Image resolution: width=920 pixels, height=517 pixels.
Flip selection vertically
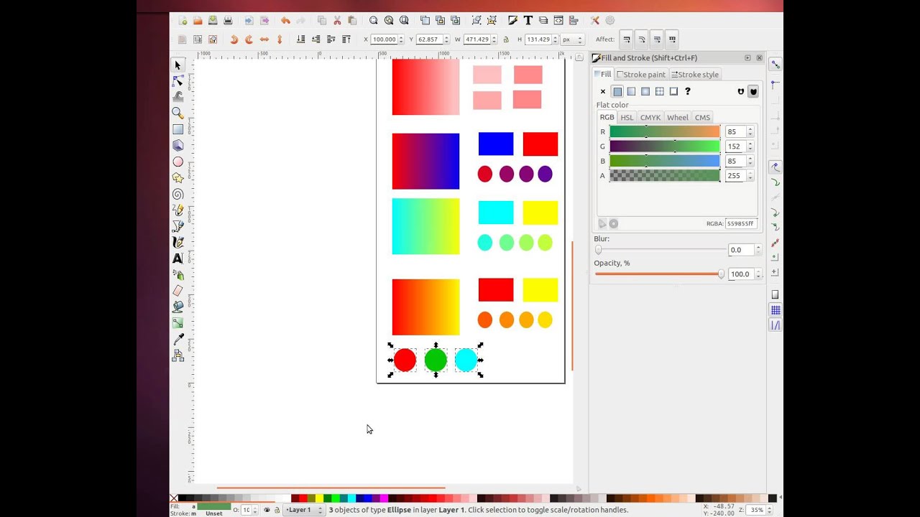coord(280,39)
